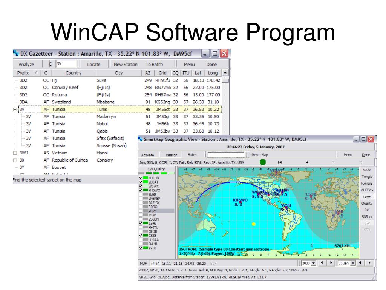Click the WinCAP icon in SmartMap title bar

pyautogui.click(x=140, y=139)
